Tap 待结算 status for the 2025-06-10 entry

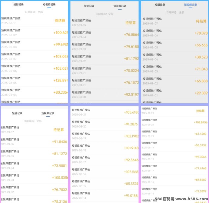click(60, 21)
